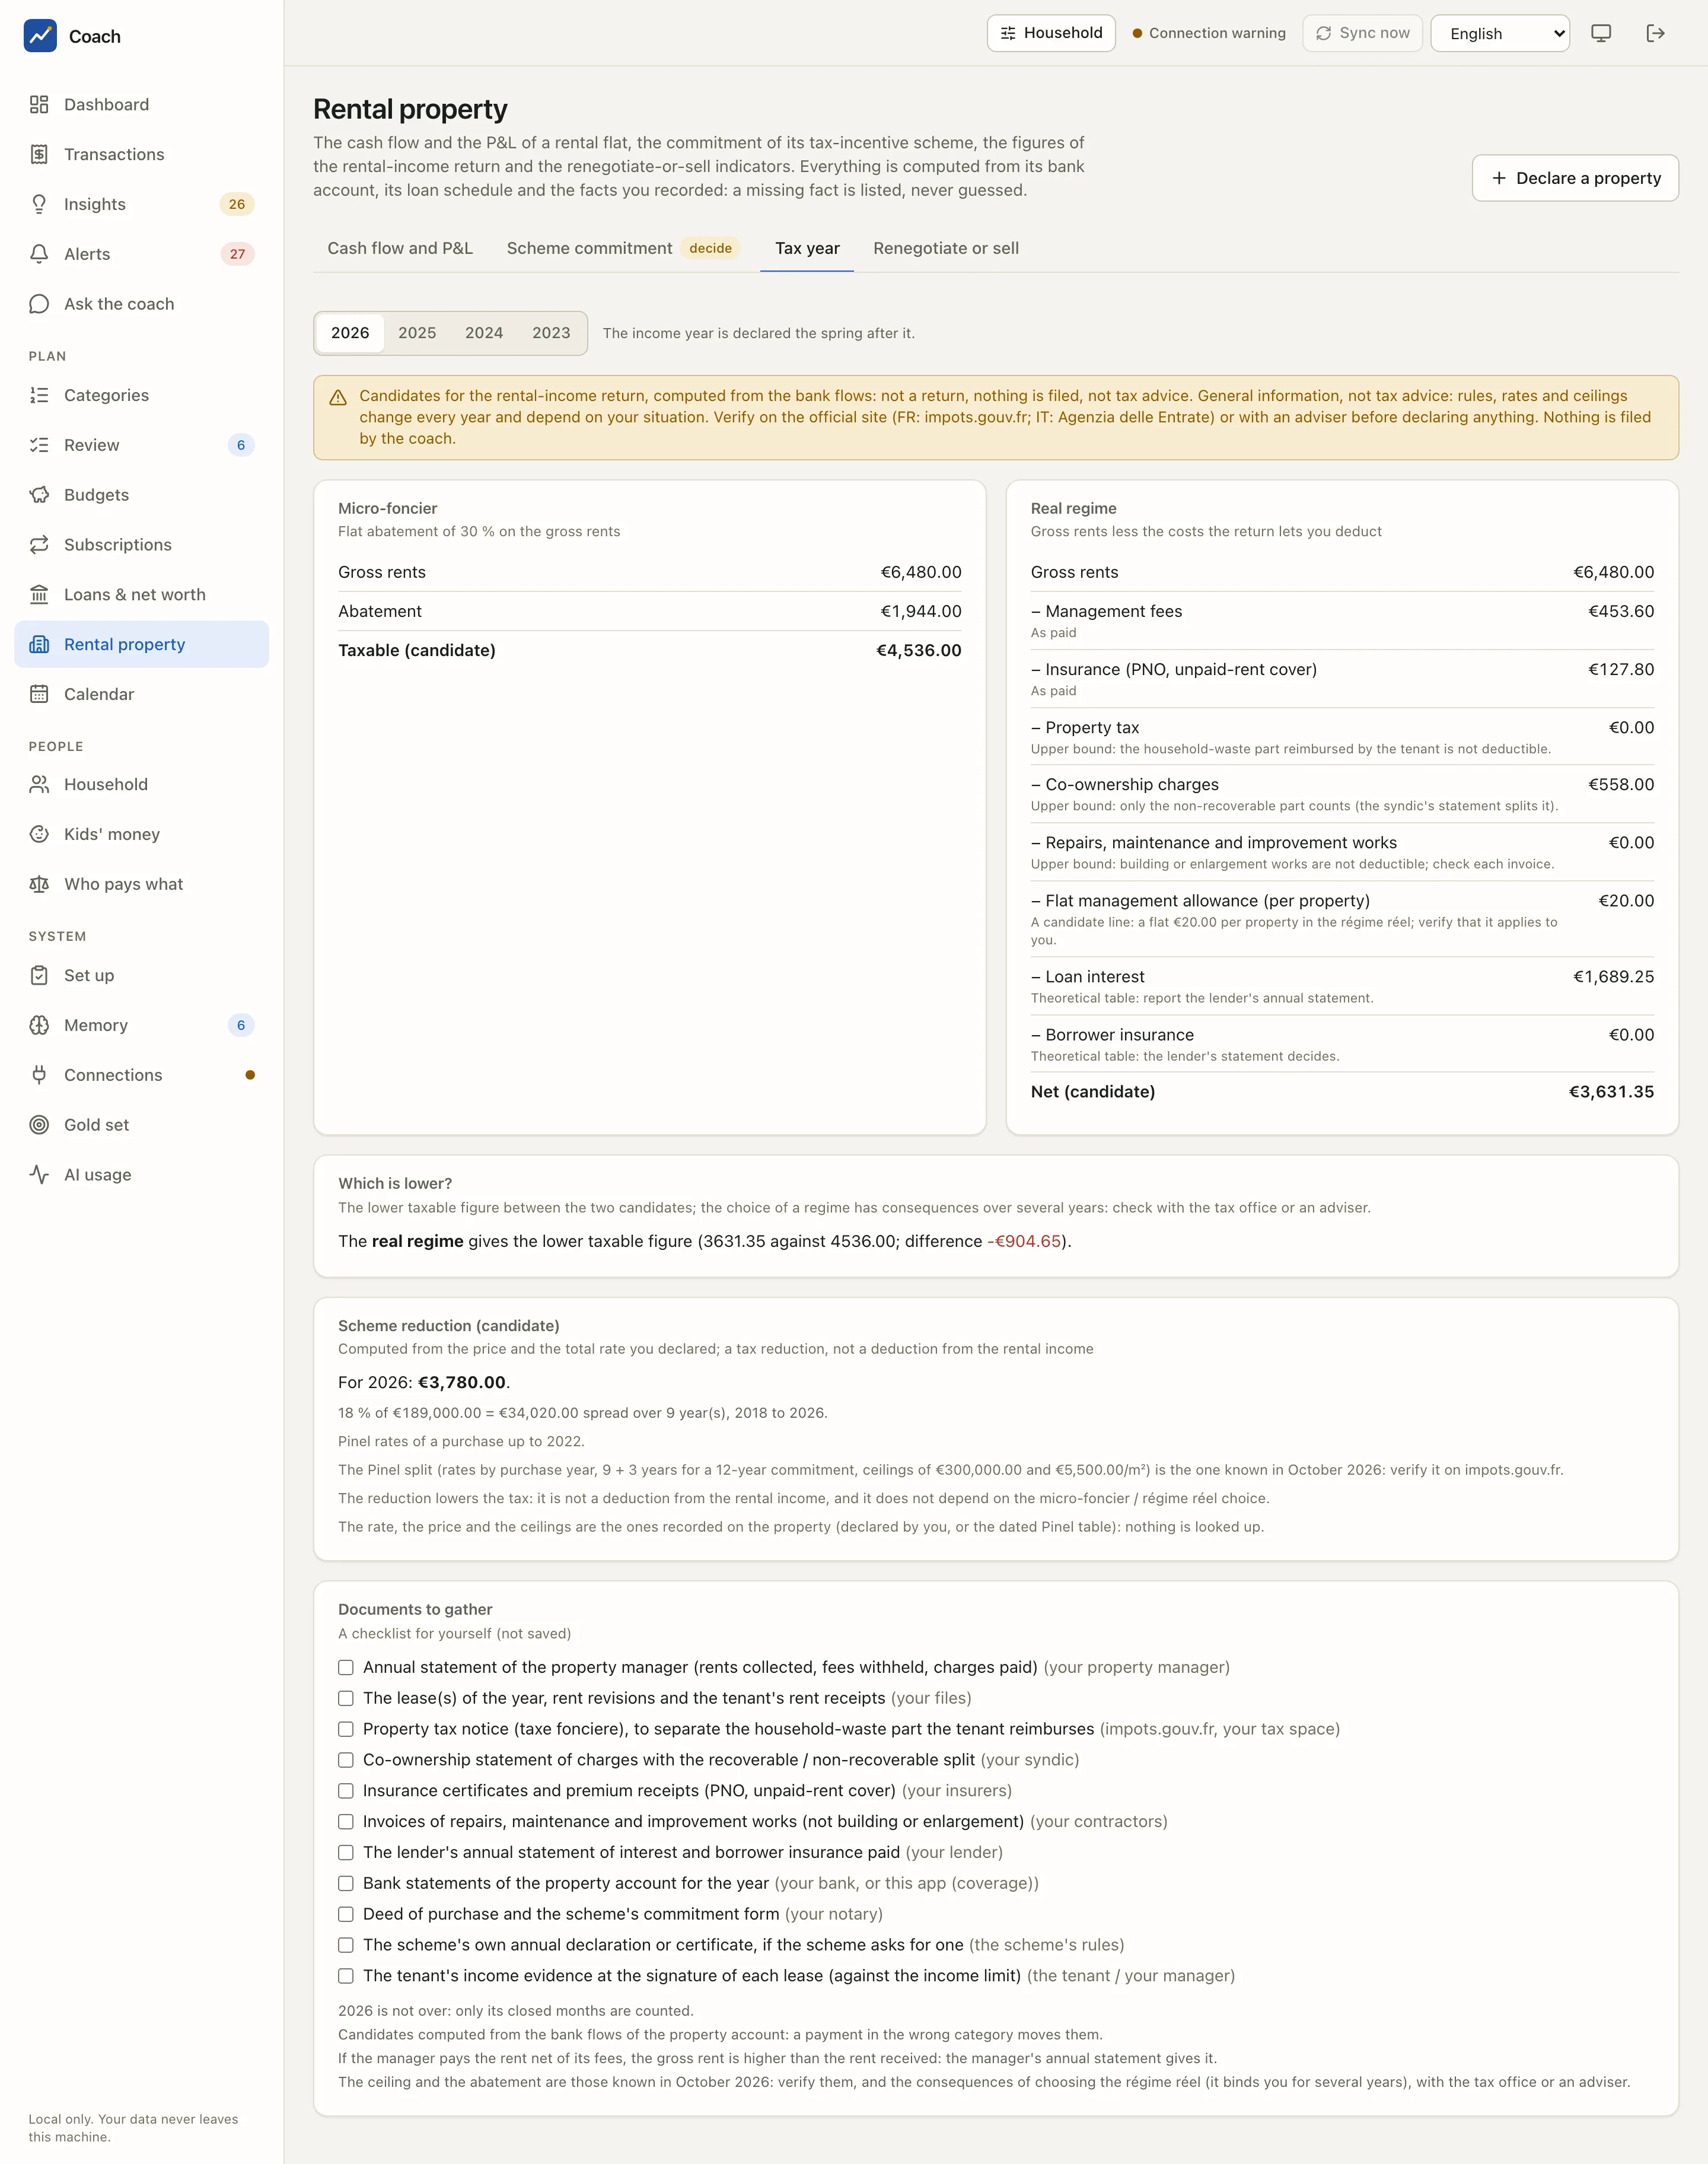Check the tenant's income evidence checkbox
This screenshot has width=1708, height=2164.
[346, 1976]
